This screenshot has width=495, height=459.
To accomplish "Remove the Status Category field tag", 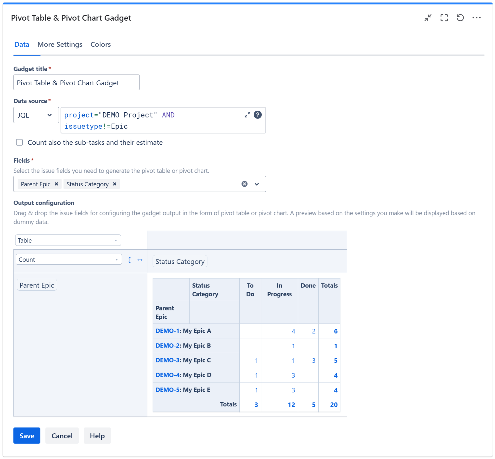I will click(115, 184).
